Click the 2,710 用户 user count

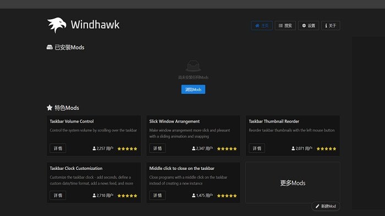103,196
